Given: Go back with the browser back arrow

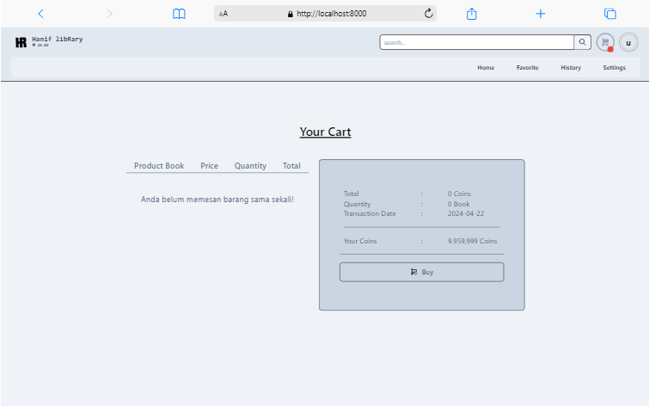Looking at the screenshot, I should click(x=40, y=14).
